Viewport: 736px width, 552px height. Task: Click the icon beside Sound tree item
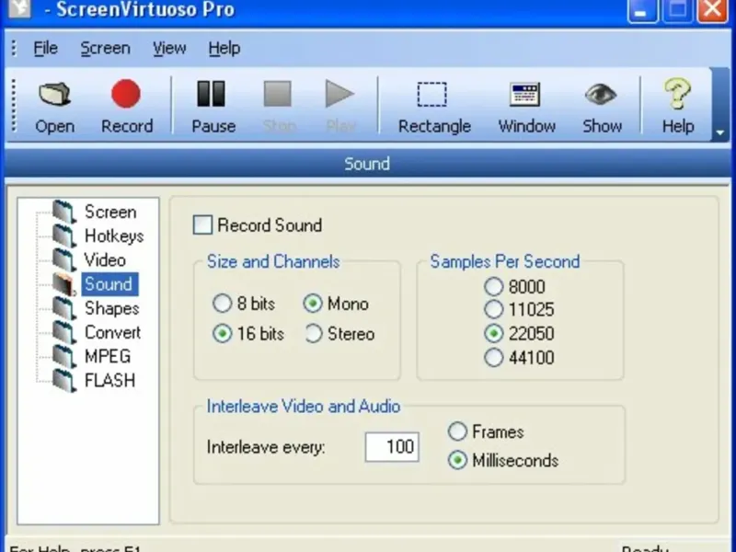tap(64, 284)
